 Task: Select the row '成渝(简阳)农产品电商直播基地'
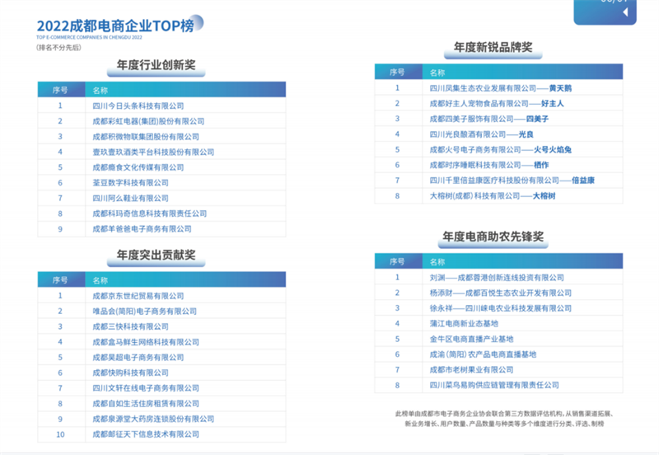click(x=499, y=354)
